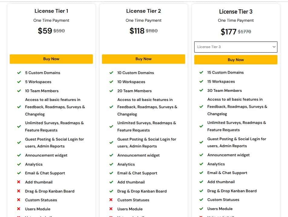288x217 pixels.
Task: Click the green checkmark beside 5 Custom Domains
Action: 19,73
